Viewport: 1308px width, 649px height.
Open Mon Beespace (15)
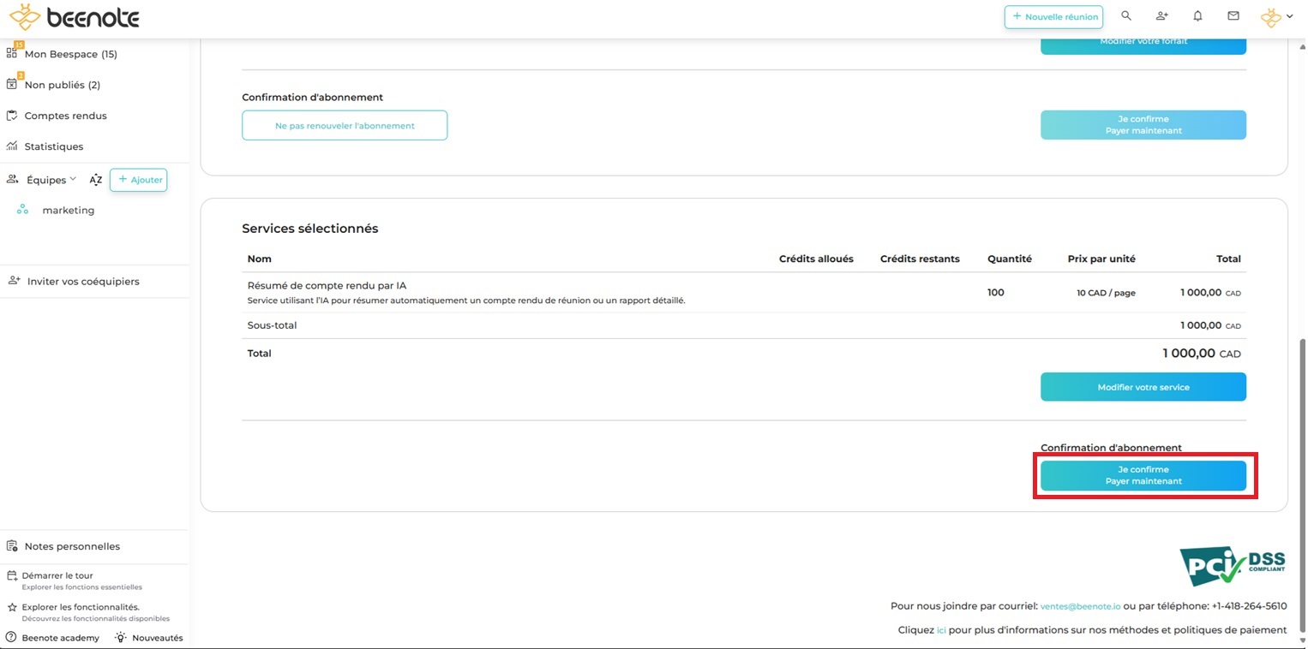point(70,54)
